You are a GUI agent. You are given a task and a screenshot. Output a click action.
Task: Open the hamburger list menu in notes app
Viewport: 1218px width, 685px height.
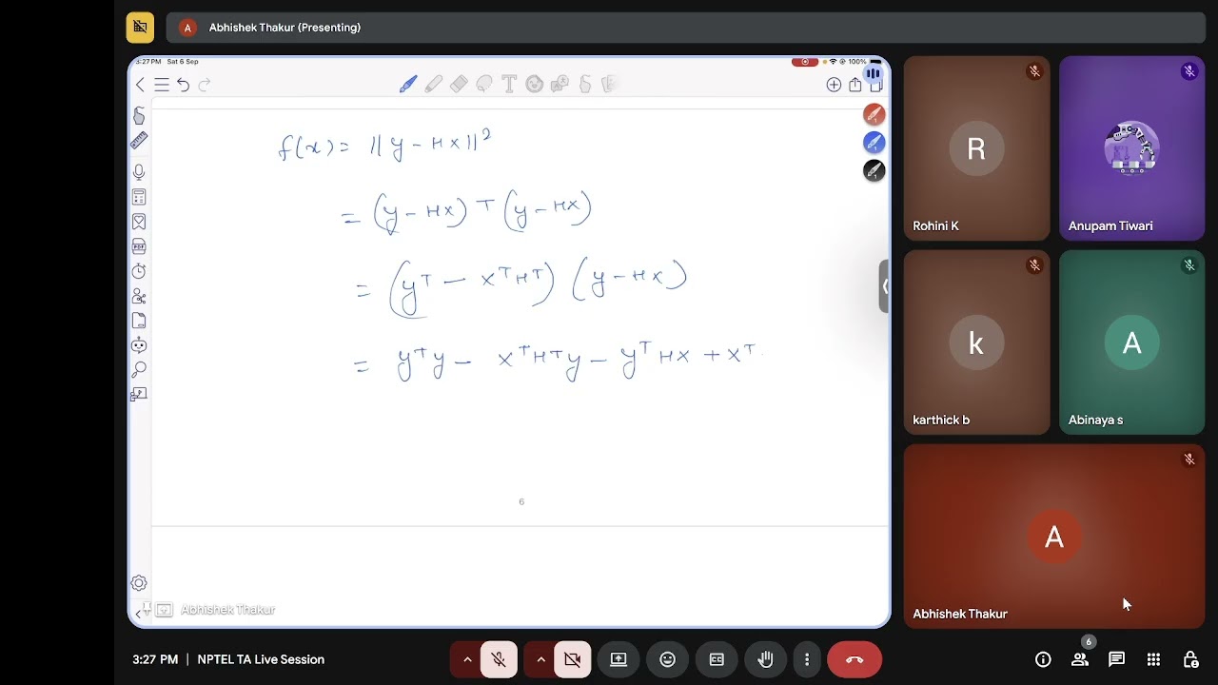point(162,85)
